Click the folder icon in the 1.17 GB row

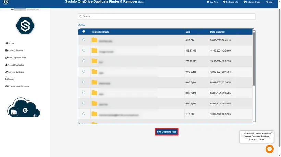tap(95, 114)
